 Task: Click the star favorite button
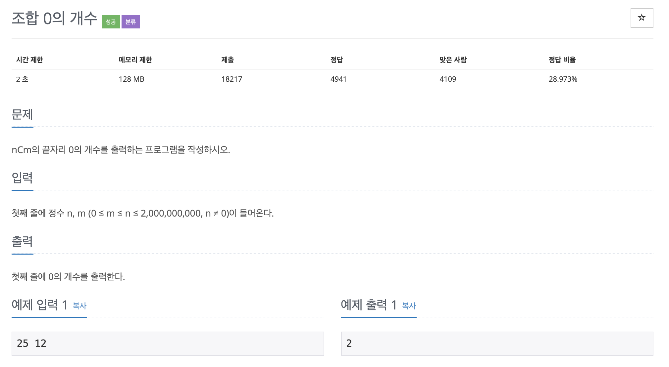click(x=642, y=18)
